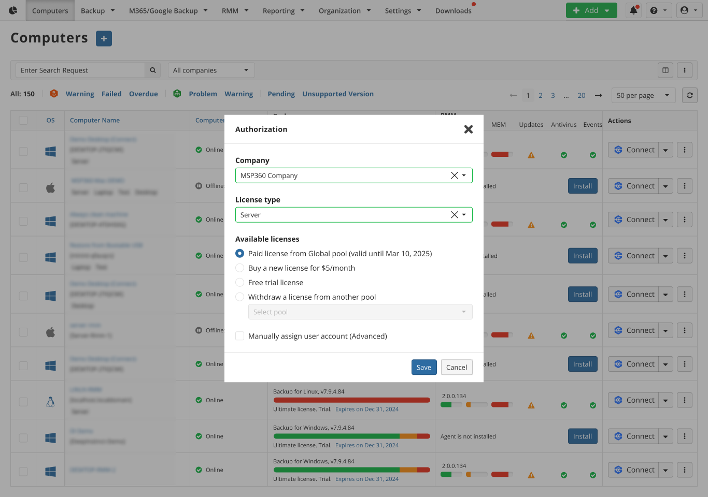Cancel the Authorization dialog
The image size is (708, 497).
pyautogui.click(x=457, y=367)
